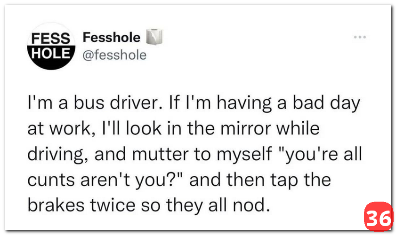
Task: Click the word "twice" in the tweet
Action: (x=121, y=205)
